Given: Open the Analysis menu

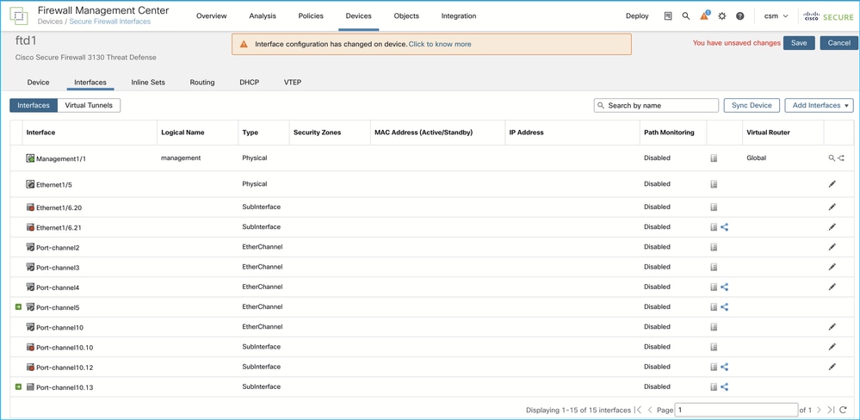Looking at the screenshot, I should coord(263,16).
